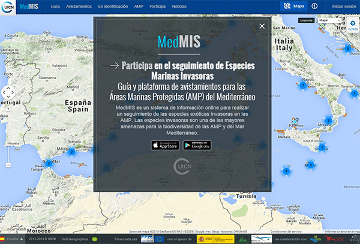This screenshot has height=244, width=360.
Task: Click cluster marker 8 in the Adriatic Sea
Action: pos(348,49)
